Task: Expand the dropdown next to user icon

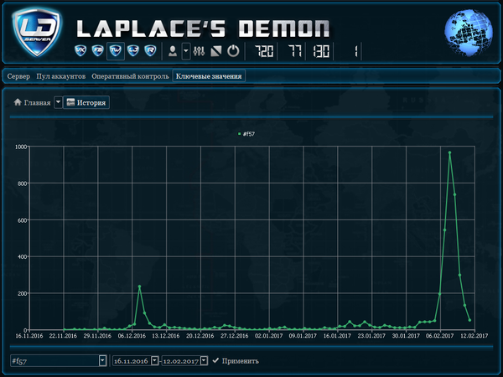Action: 186,51
